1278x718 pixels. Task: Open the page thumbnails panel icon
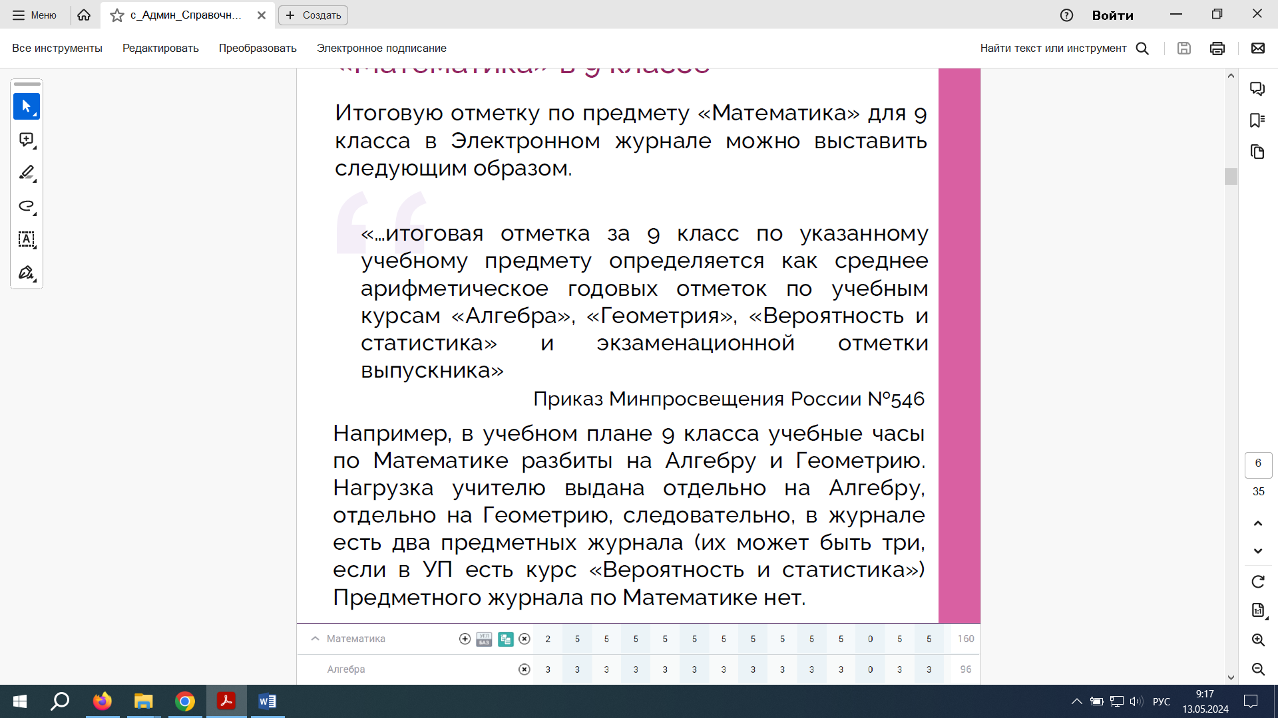click(1257, 152)
